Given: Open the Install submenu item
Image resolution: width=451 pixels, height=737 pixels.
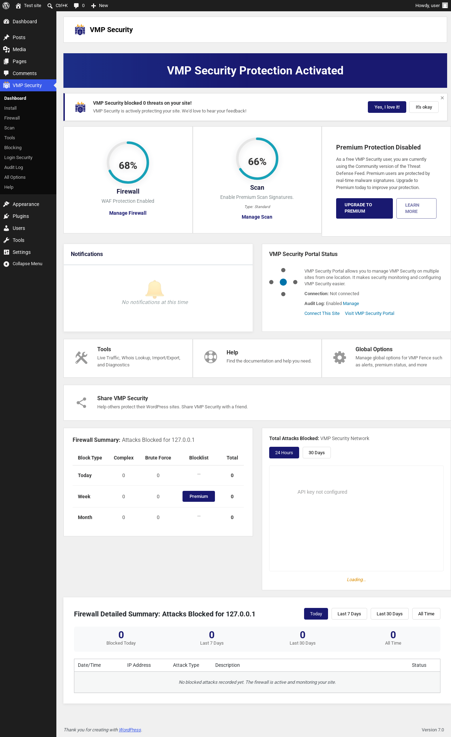Looking at the screenshot, I should [x=10, y=108].
